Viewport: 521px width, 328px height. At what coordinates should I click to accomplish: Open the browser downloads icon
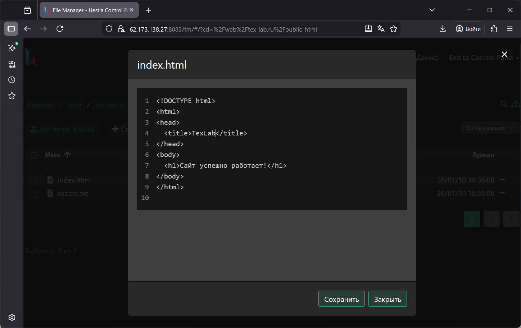click(443, 29)
